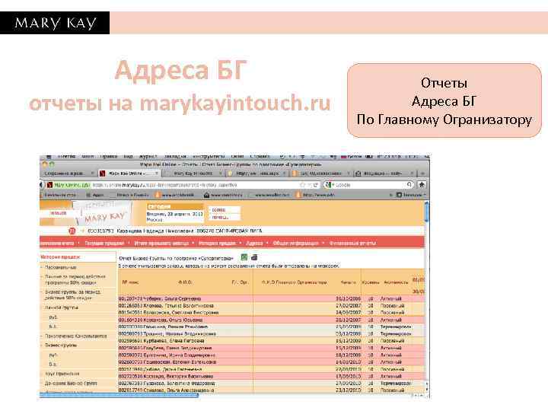
Task: Select Персональные in the left sidebar
Action: pyautogui.click(x=60, y=267)
